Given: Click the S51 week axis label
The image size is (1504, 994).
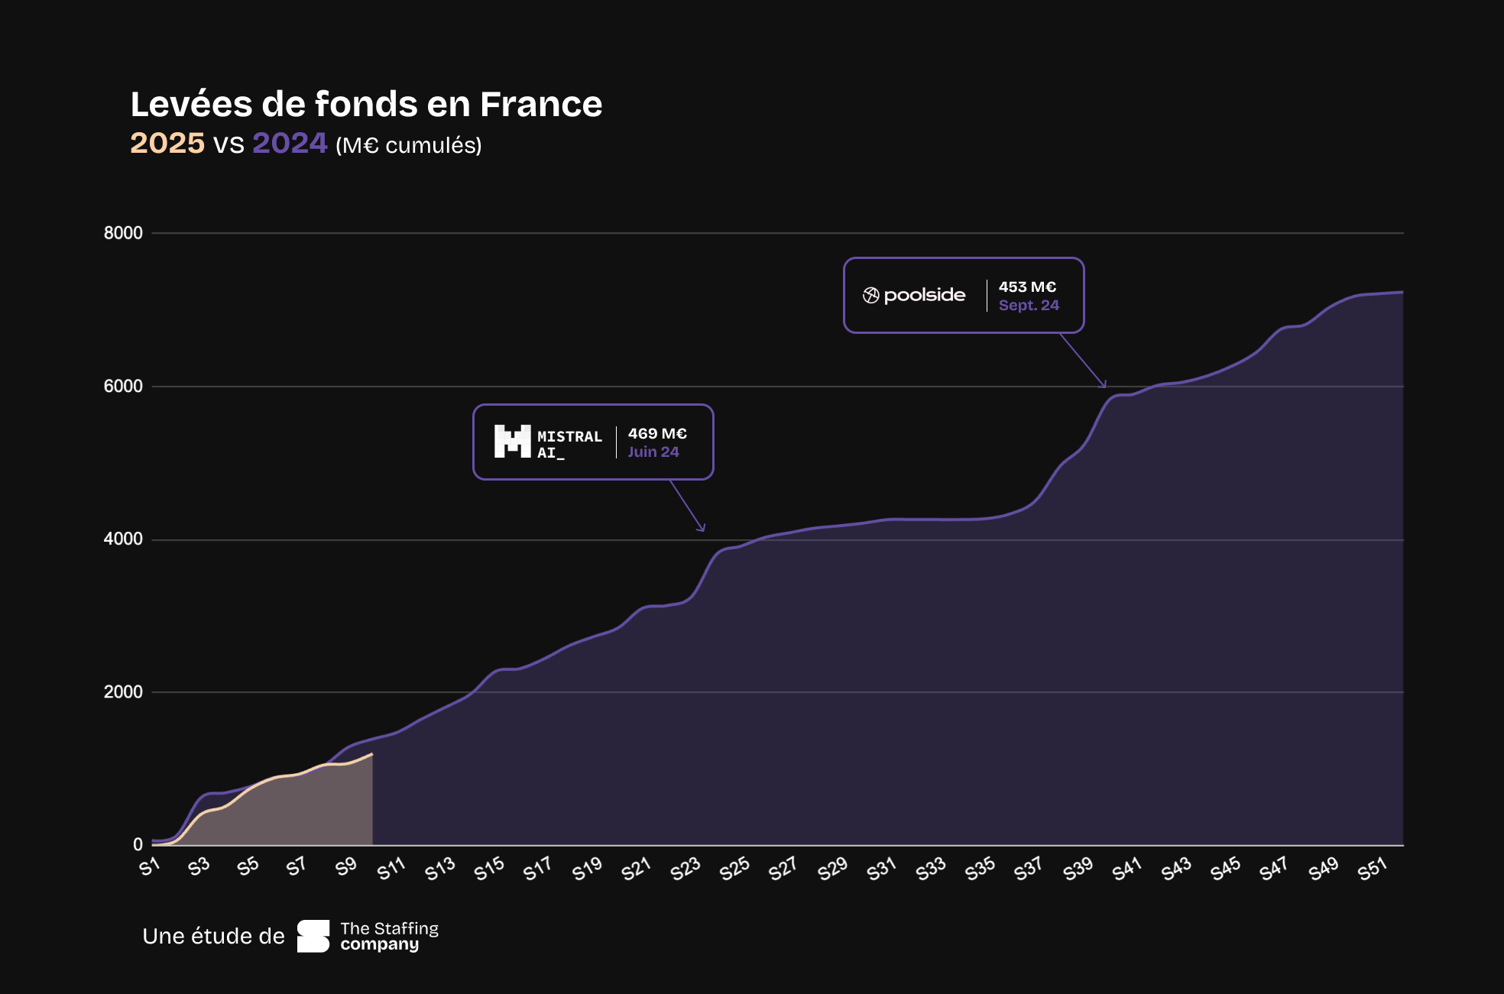Looking at the screenshot, I should pyautogui.click(x=1372, y=868).
